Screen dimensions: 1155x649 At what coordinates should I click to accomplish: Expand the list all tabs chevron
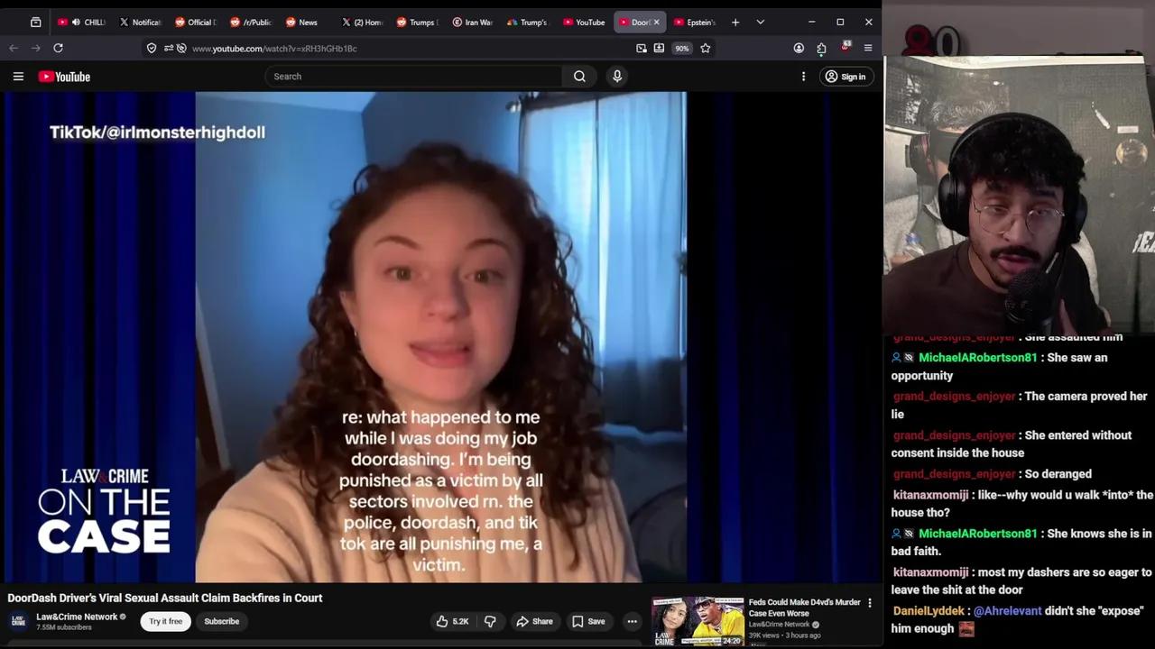(x=760, y=22)
